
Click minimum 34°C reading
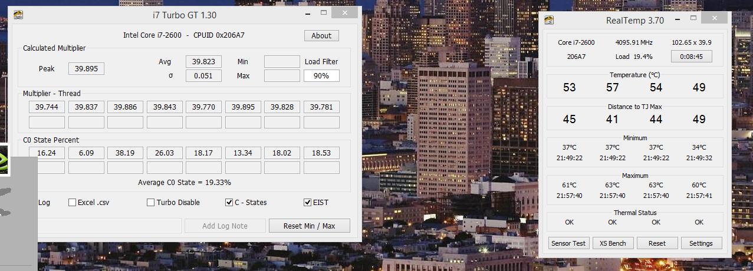[x=699, y=147]
